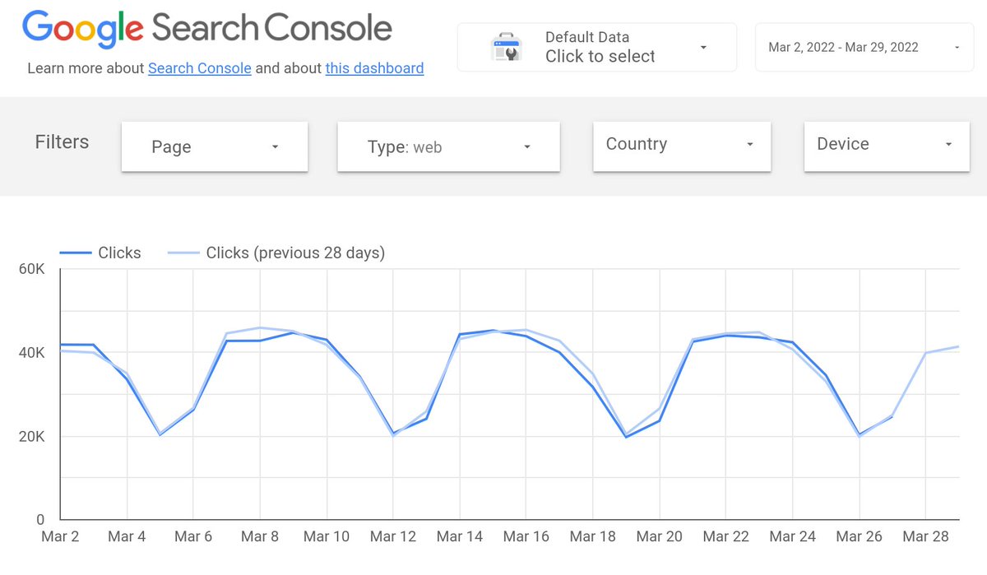Click the Mar 6 x-axis label

193,536
